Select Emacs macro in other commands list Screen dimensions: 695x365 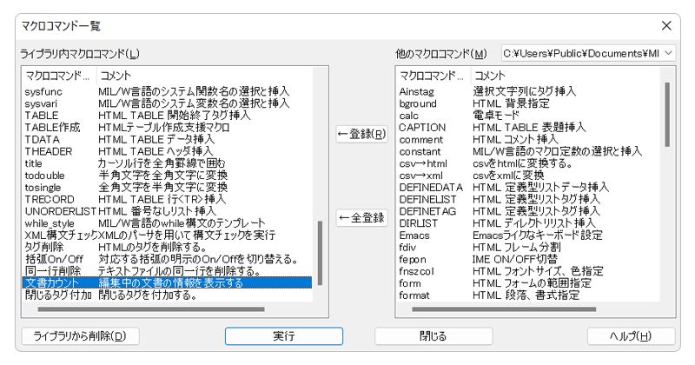(x=414, y=235)
